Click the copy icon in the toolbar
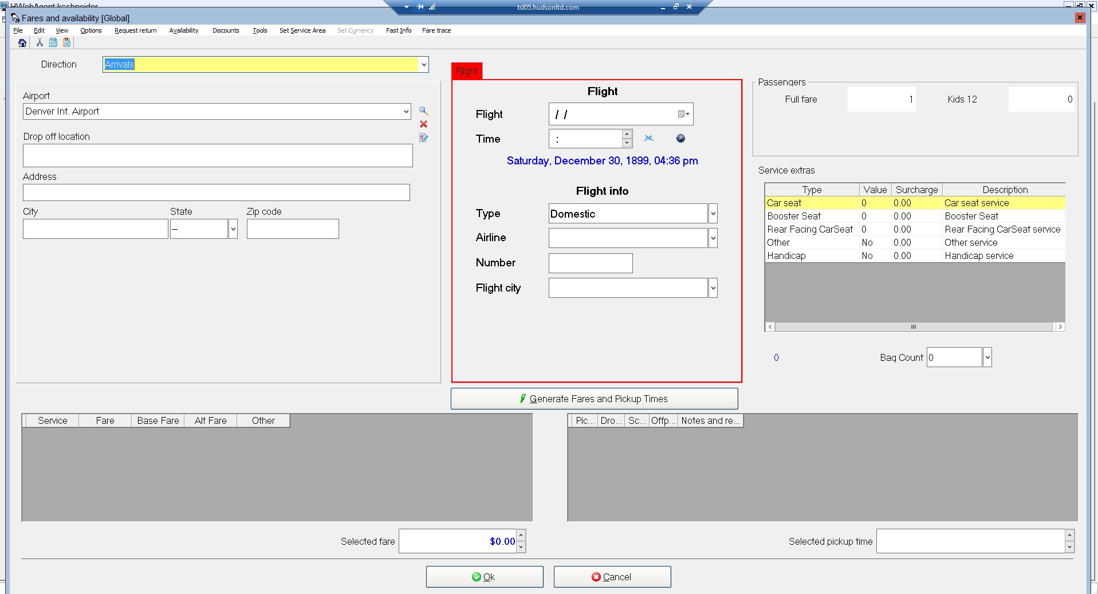This screenshot has height=594, width=1098. [x=53, y=43]
